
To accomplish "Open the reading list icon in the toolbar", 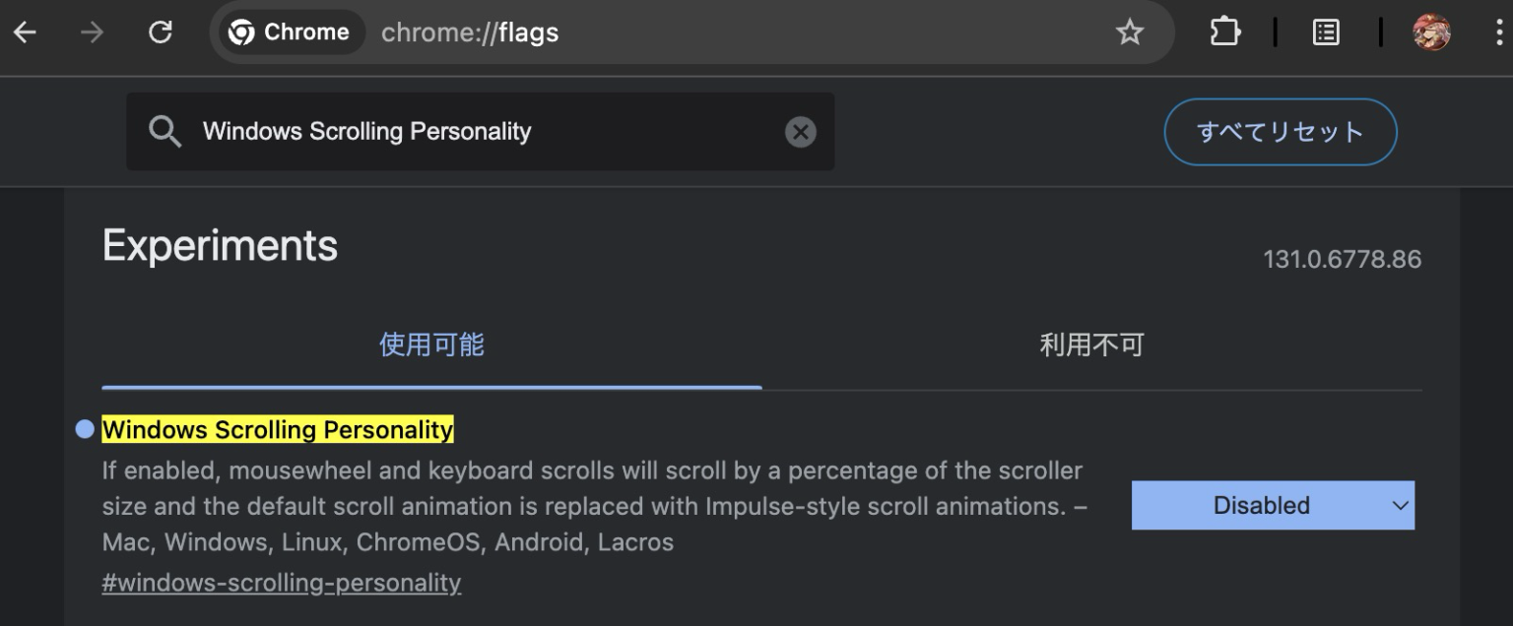I will 1326,32.
